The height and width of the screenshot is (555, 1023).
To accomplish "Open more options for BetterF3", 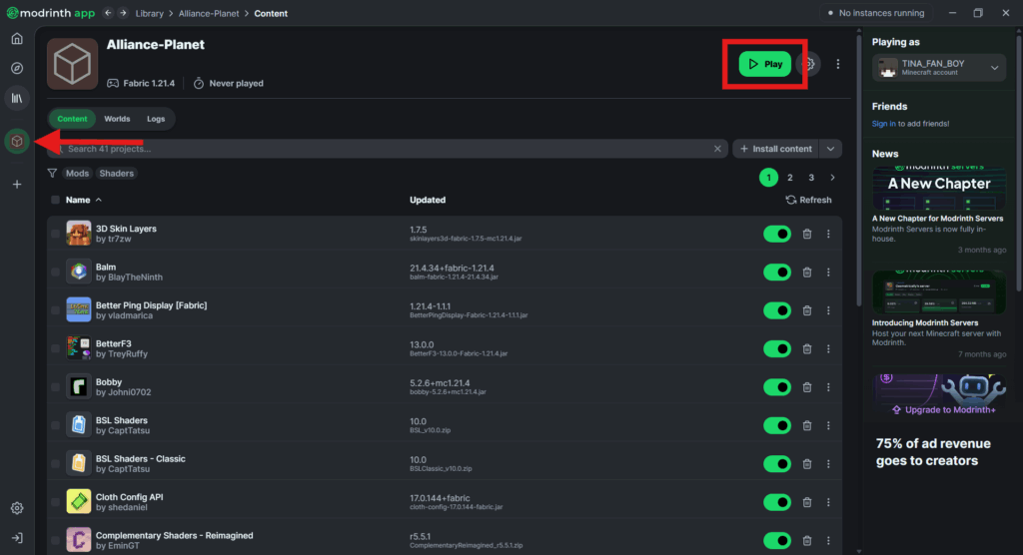I will (828, 349).
